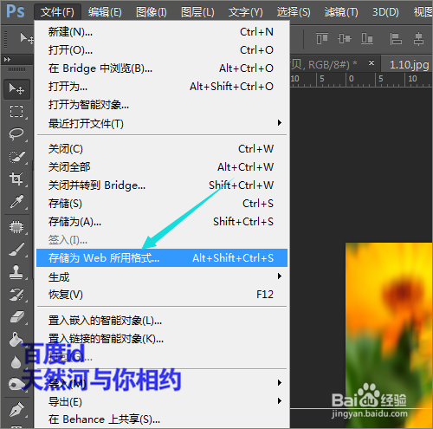The width and height of the screenshot is (433, 429).
Task: Click the flower image on canvas
Action: coord(389,335)
